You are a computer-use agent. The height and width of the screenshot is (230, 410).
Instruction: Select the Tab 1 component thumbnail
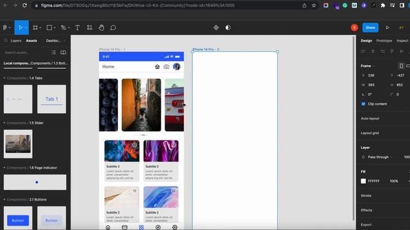coord(51,99)
